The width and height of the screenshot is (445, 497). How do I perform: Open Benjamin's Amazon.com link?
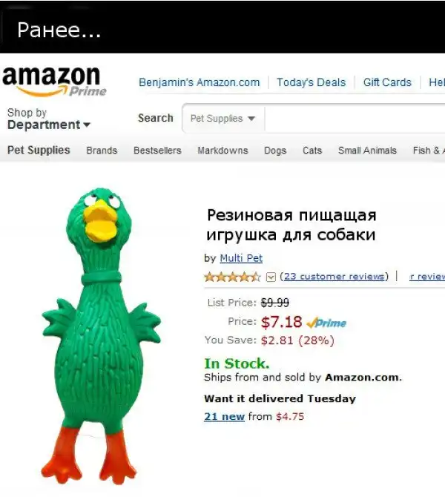199,82
